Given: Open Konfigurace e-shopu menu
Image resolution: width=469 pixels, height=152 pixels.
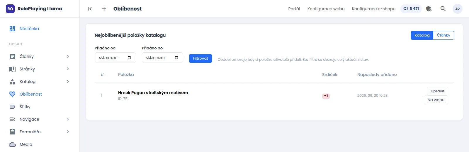Looking at the screenshot, I should (x=374, y=9).
